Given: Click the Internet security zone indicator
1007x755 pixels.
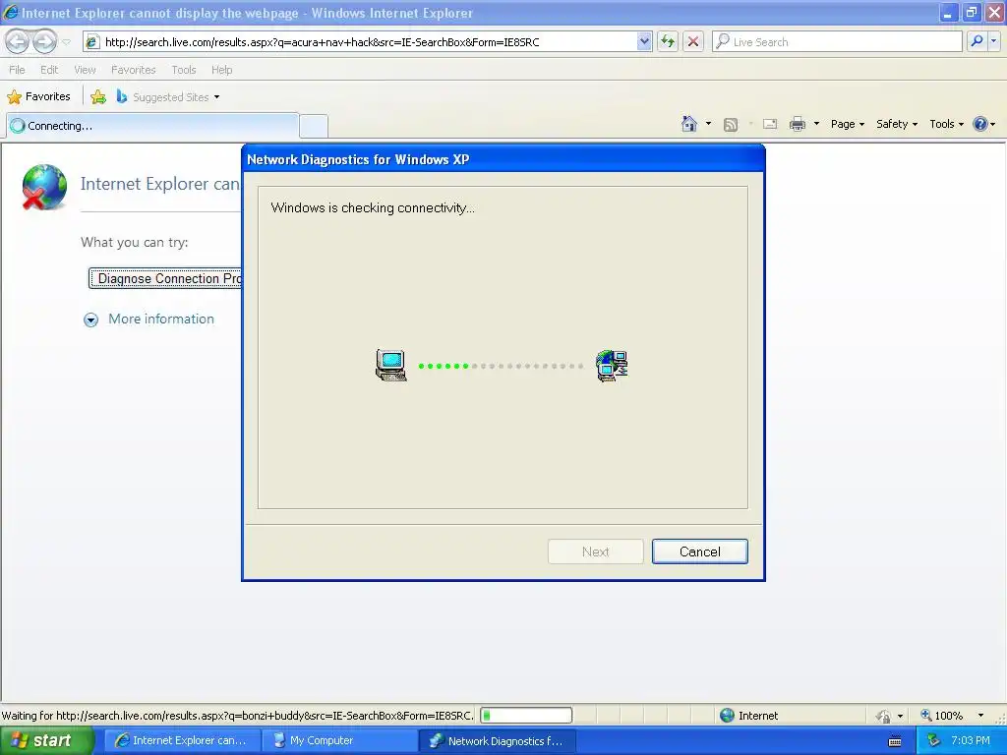Looking at the screenshot, I should click(x=748, y=716).
